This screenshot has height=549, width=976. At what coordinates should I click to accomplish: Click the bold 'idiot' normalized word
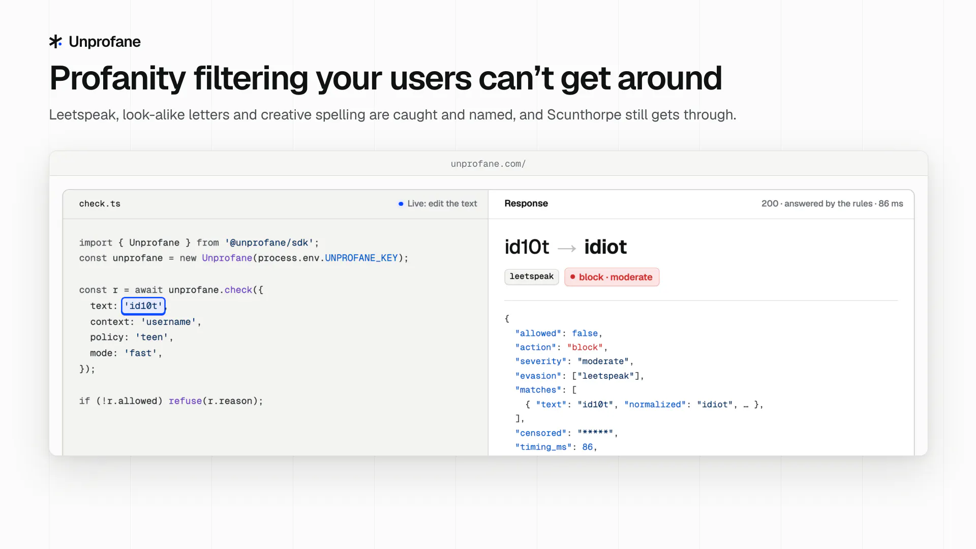tap(605, 247)
